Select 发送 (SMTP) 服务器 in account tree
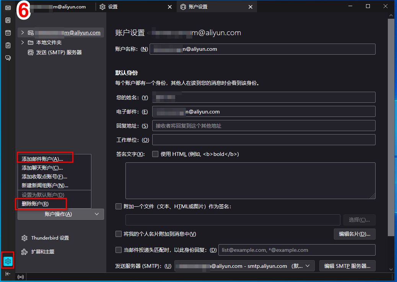Screen dimensions: 397x282 coord(61,52)
